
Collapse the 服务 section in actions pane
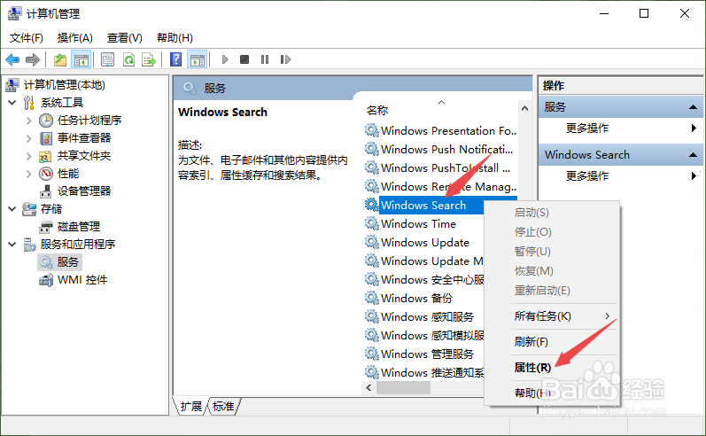(x=693, y=107)
